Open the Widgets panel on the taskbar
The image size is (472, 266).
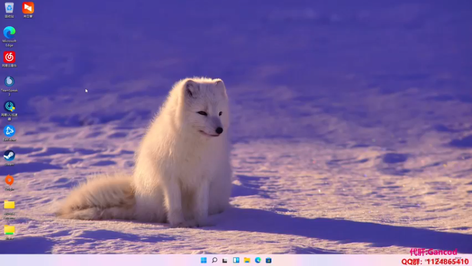click(x=236, y=260)
